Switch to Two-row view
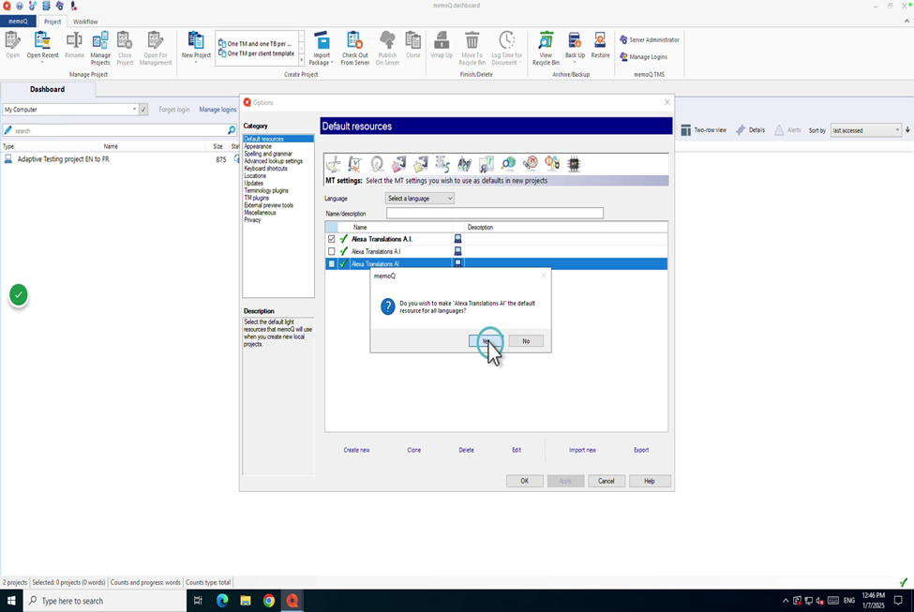This screenshot has width=914, height=612. click(x=704, y=130)
